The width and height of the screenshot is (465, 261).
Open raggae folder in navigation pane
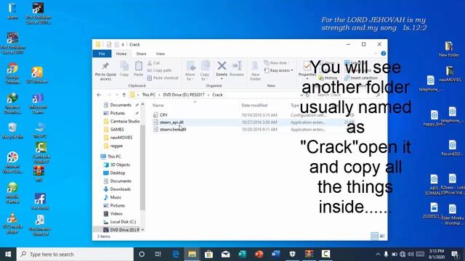pyautogui.click(x=116, y=146)
